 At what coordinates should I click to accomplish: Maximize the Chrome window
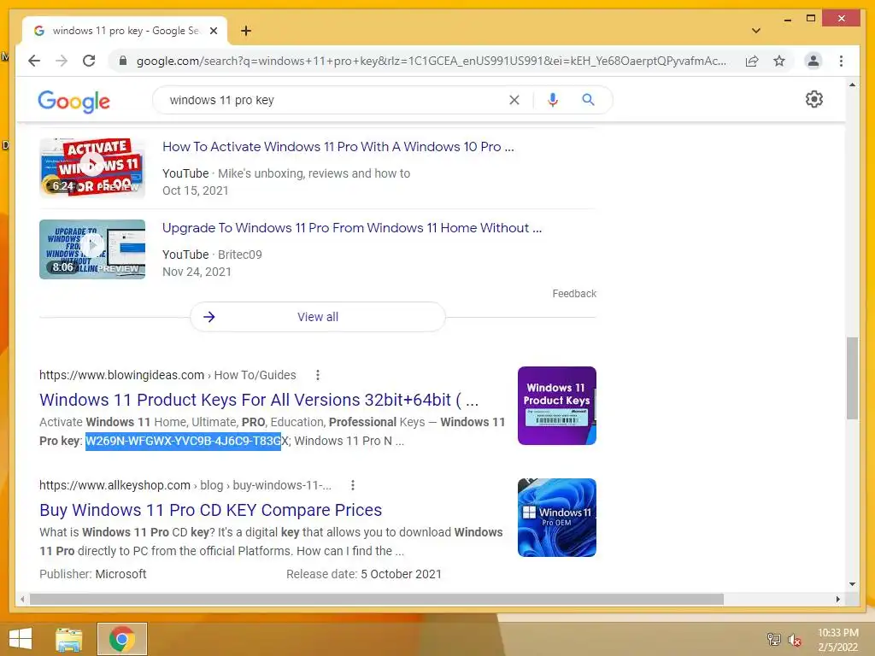click(811, 19)
